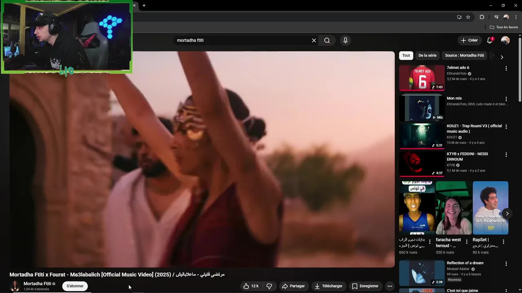The image size is (522, 293).
Task: Open Chrome media controls icon
Action: (496, 17)
